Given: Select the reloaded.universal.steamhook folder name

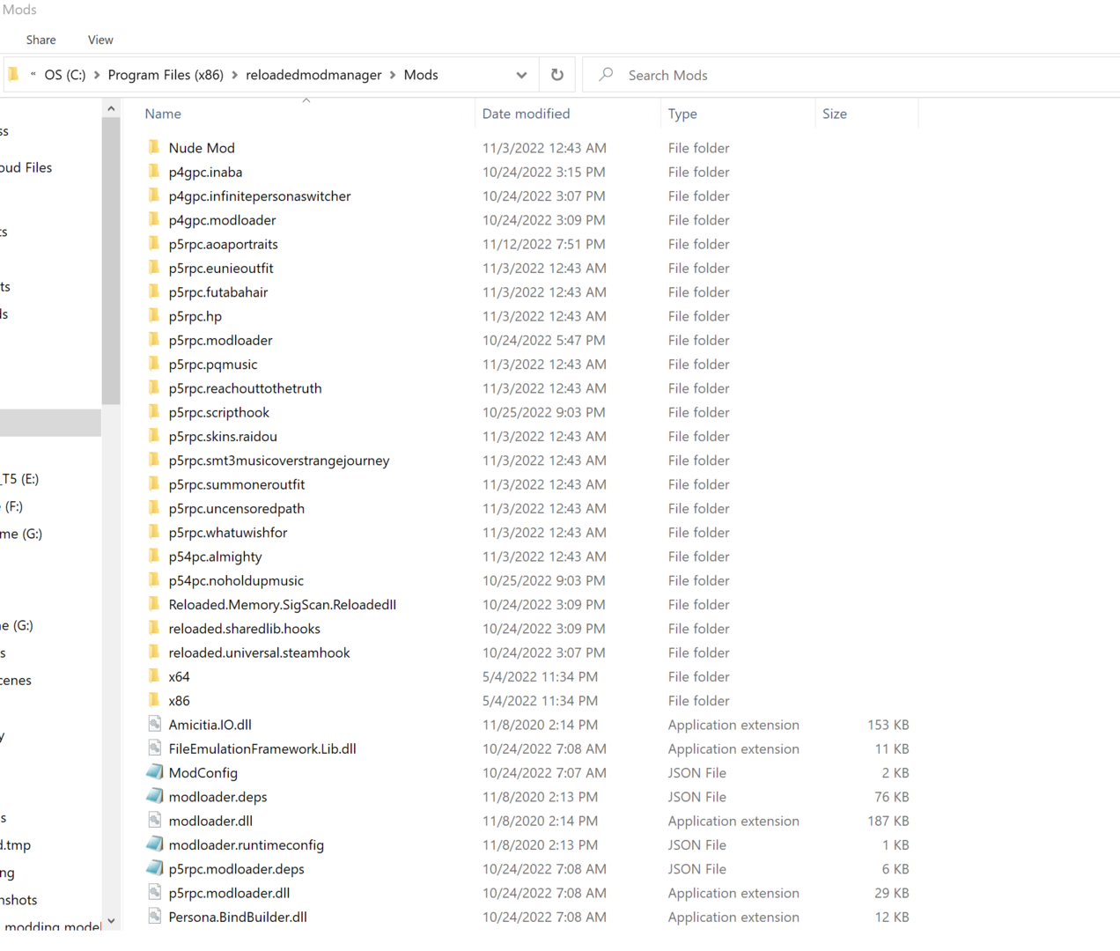Looking at the screenshot, I should [259, 652].
